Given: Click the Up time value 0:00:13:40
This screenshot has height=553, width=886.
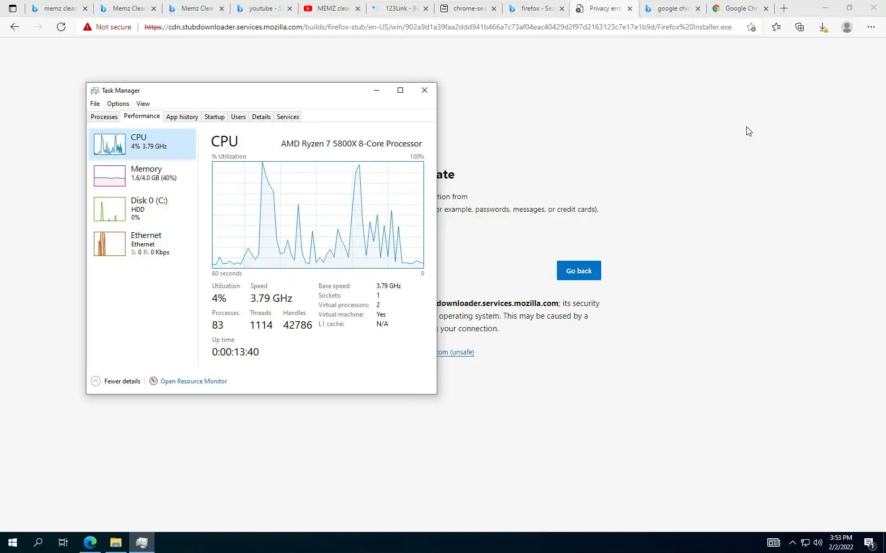Looking at the screenshot, I should click(235, 352).
